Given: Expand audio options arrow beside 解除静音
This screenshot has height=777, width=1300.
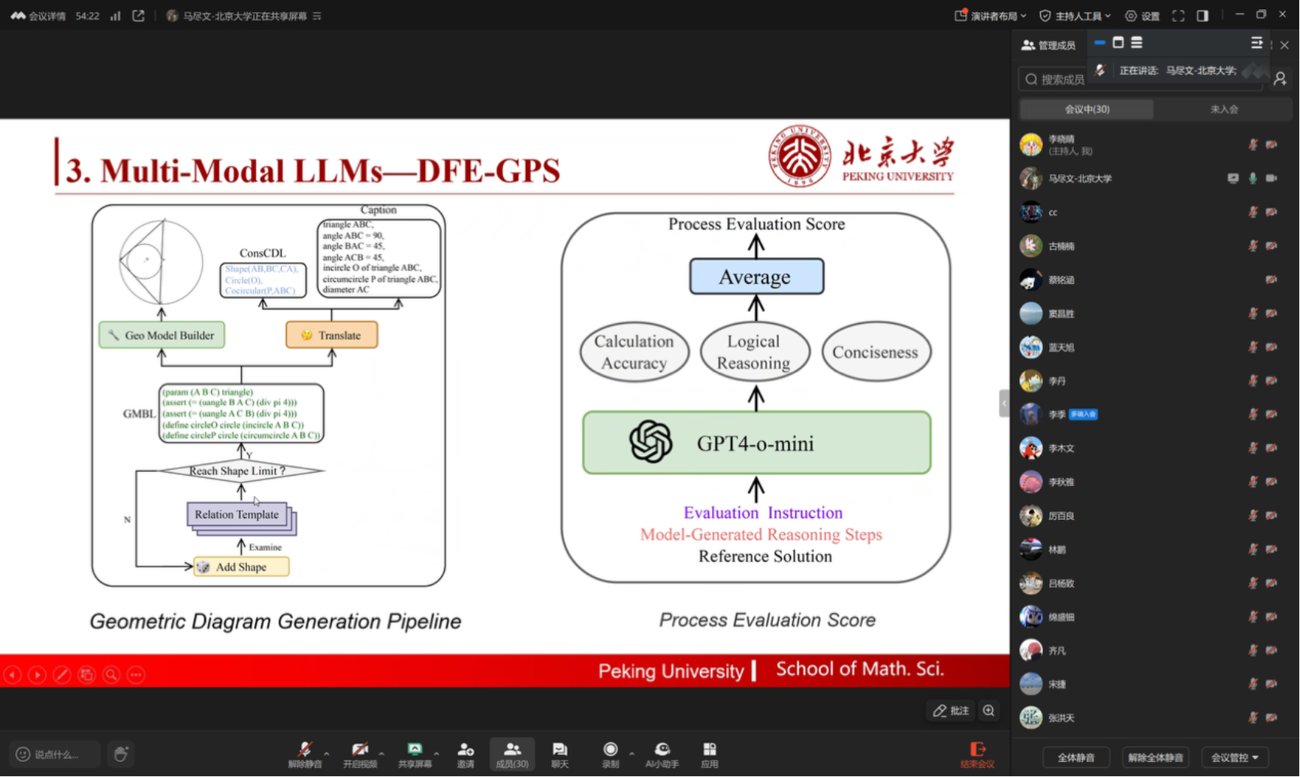Looking at the screenshot, I should tap(327, 753).
